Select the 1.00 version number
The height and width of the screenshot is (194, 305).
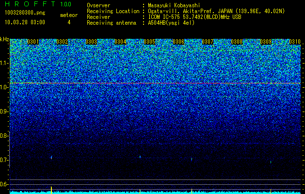[x=65, y=4]
